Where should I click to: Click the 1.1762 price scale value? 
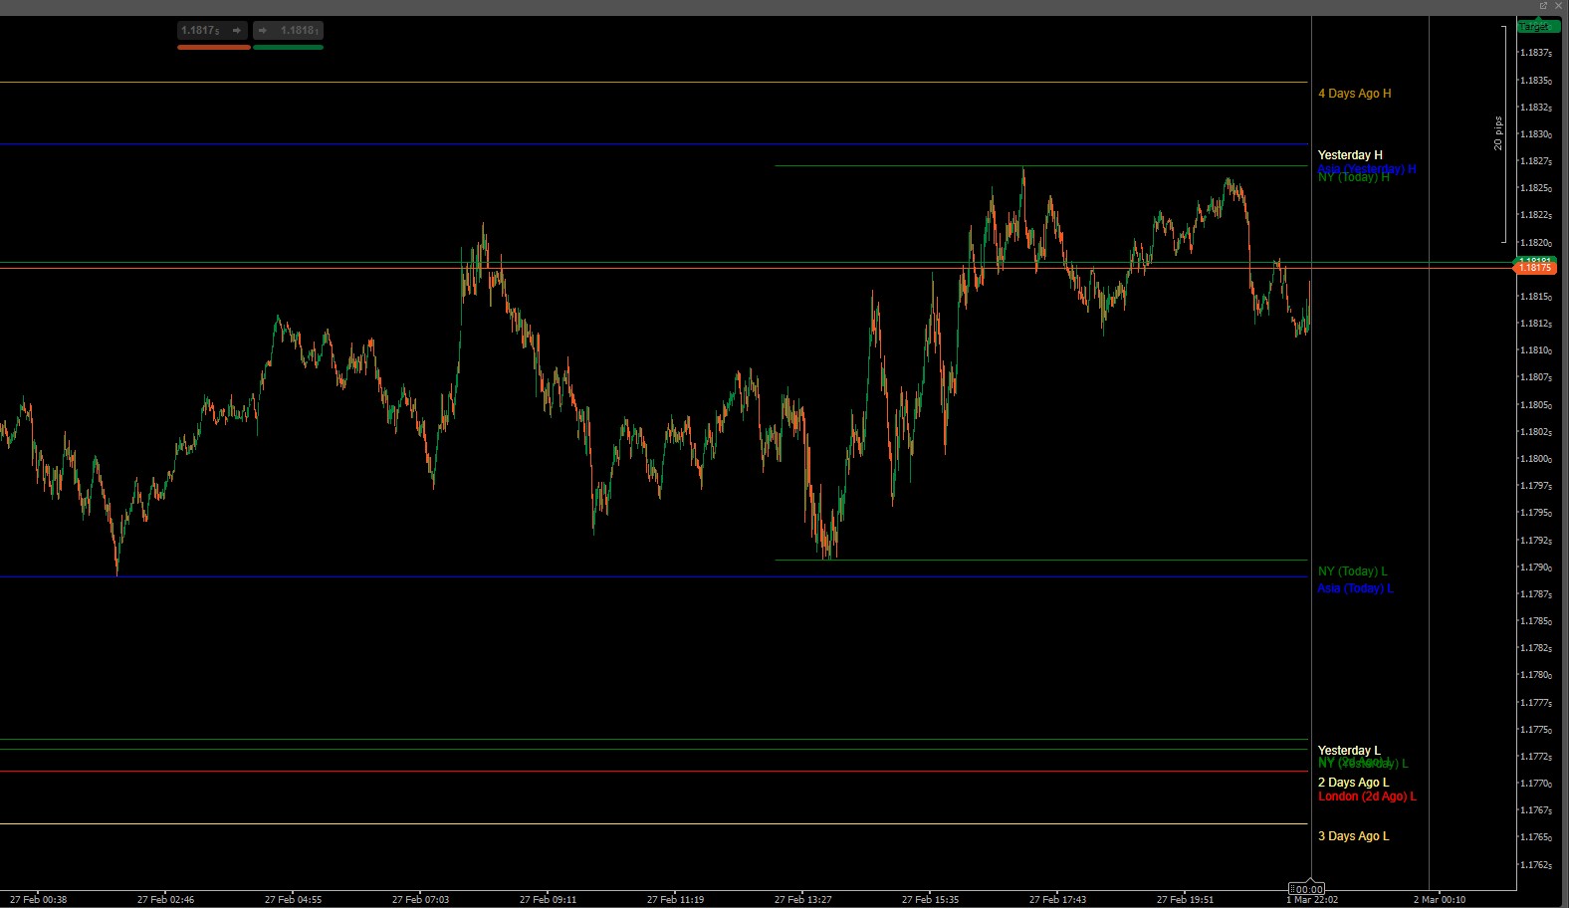tap(1536, 865)
